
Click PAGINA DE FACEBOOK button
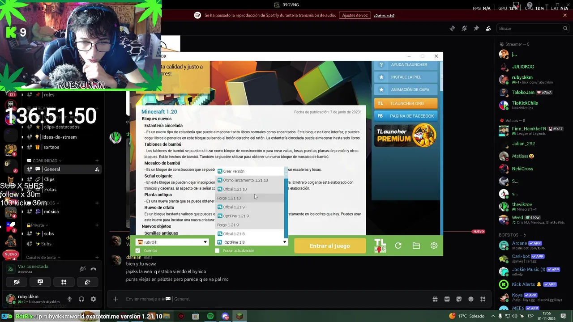[406, 116]
